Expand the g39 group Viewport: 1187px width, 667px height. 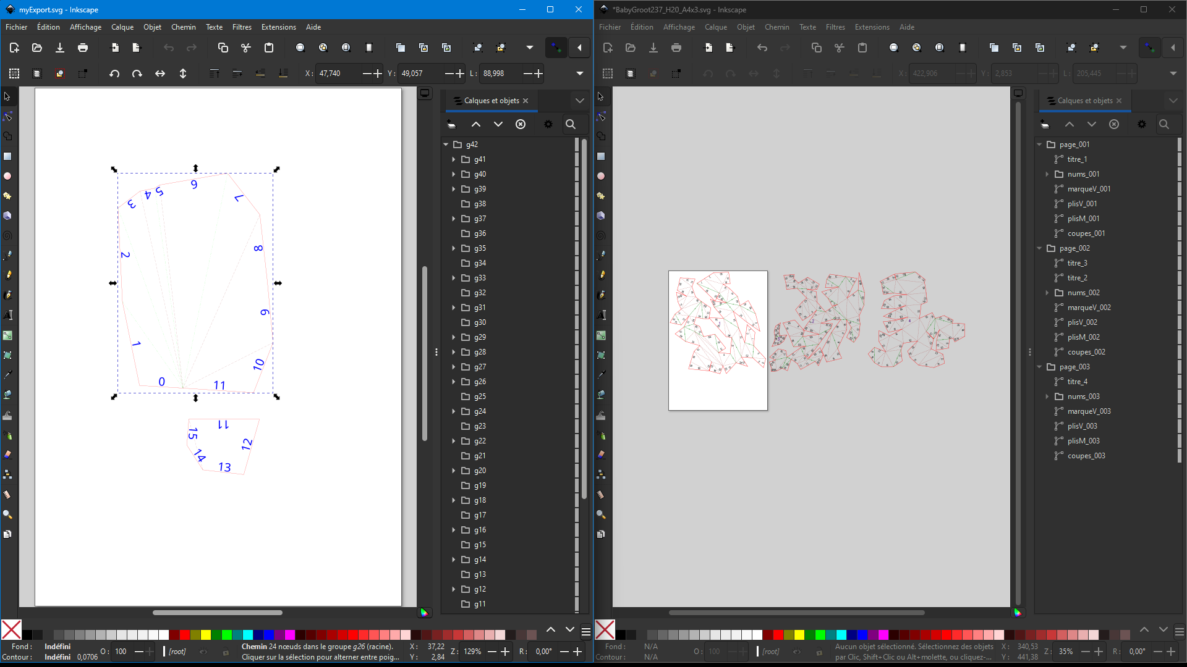(x=454, y=189)
